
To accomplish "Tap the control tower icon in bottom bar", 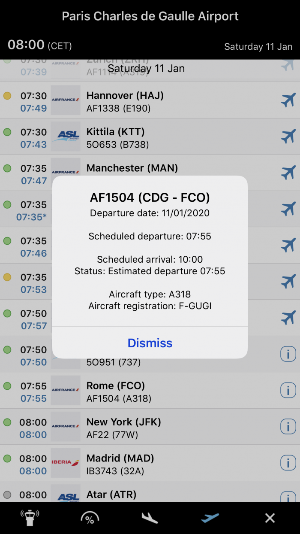I will click(30, 518).
